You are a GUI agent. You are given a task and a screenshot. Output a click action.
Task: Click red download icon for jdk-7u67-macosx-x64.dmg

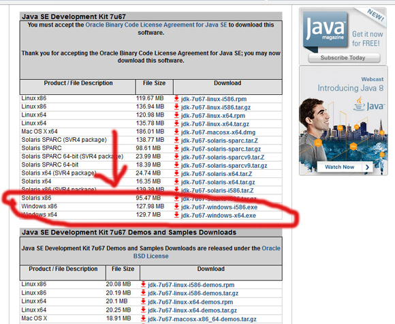pos(176,132)
